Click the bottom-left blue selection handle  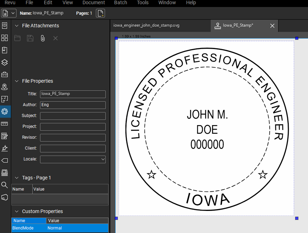click(x=116, y=218)
